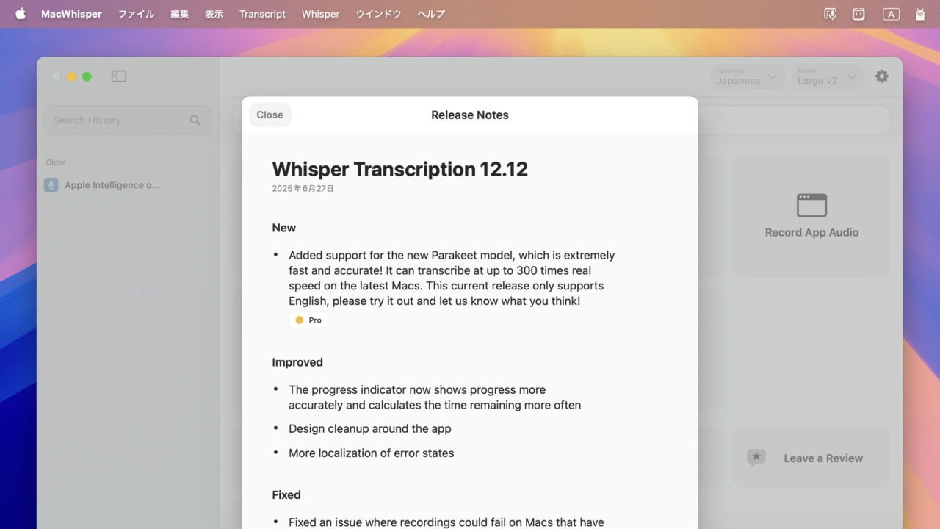Toggle the sidebar panel icon

pos(119,76)
